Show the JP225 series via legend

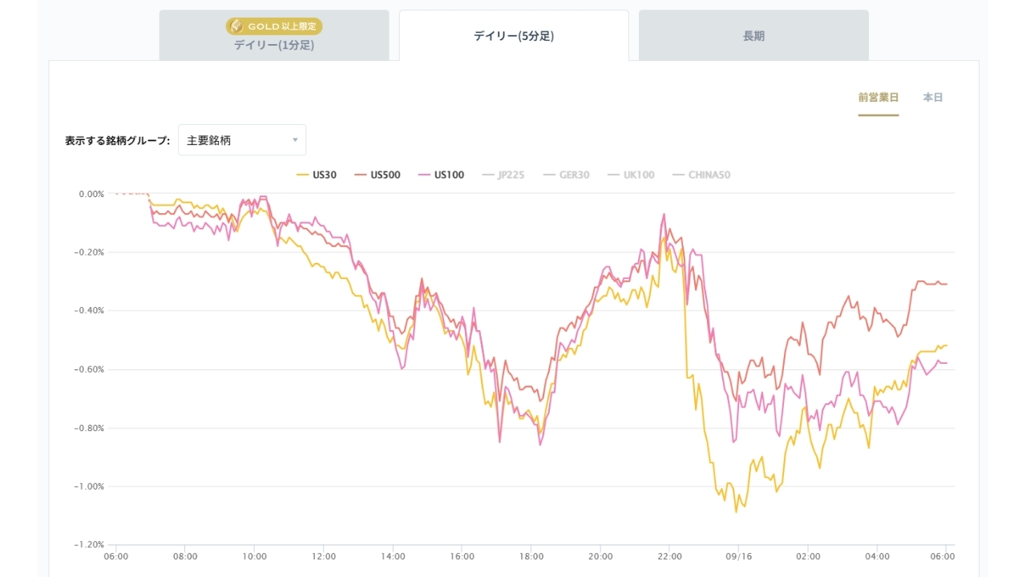503,175
